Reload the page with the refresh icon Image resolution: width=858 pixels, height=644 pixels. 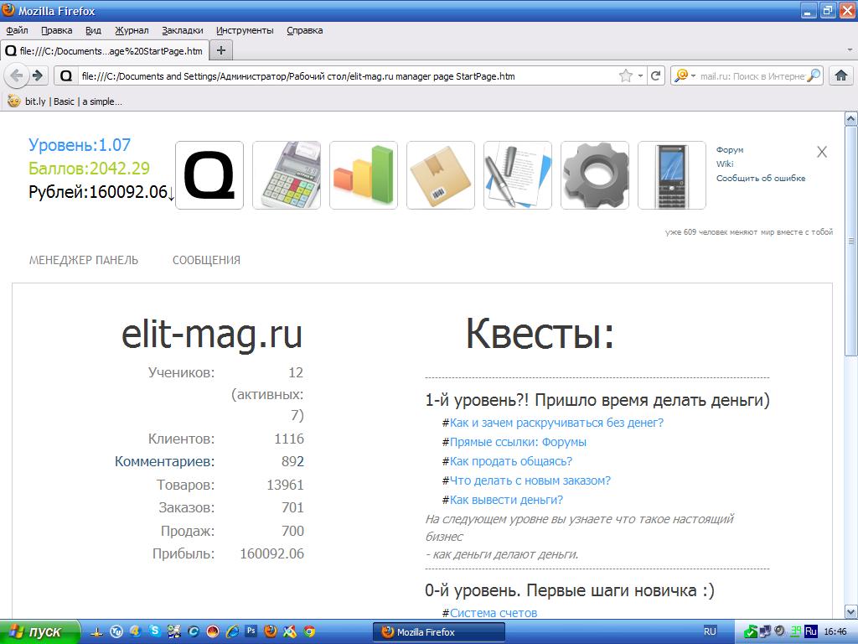tap(656, 75)
